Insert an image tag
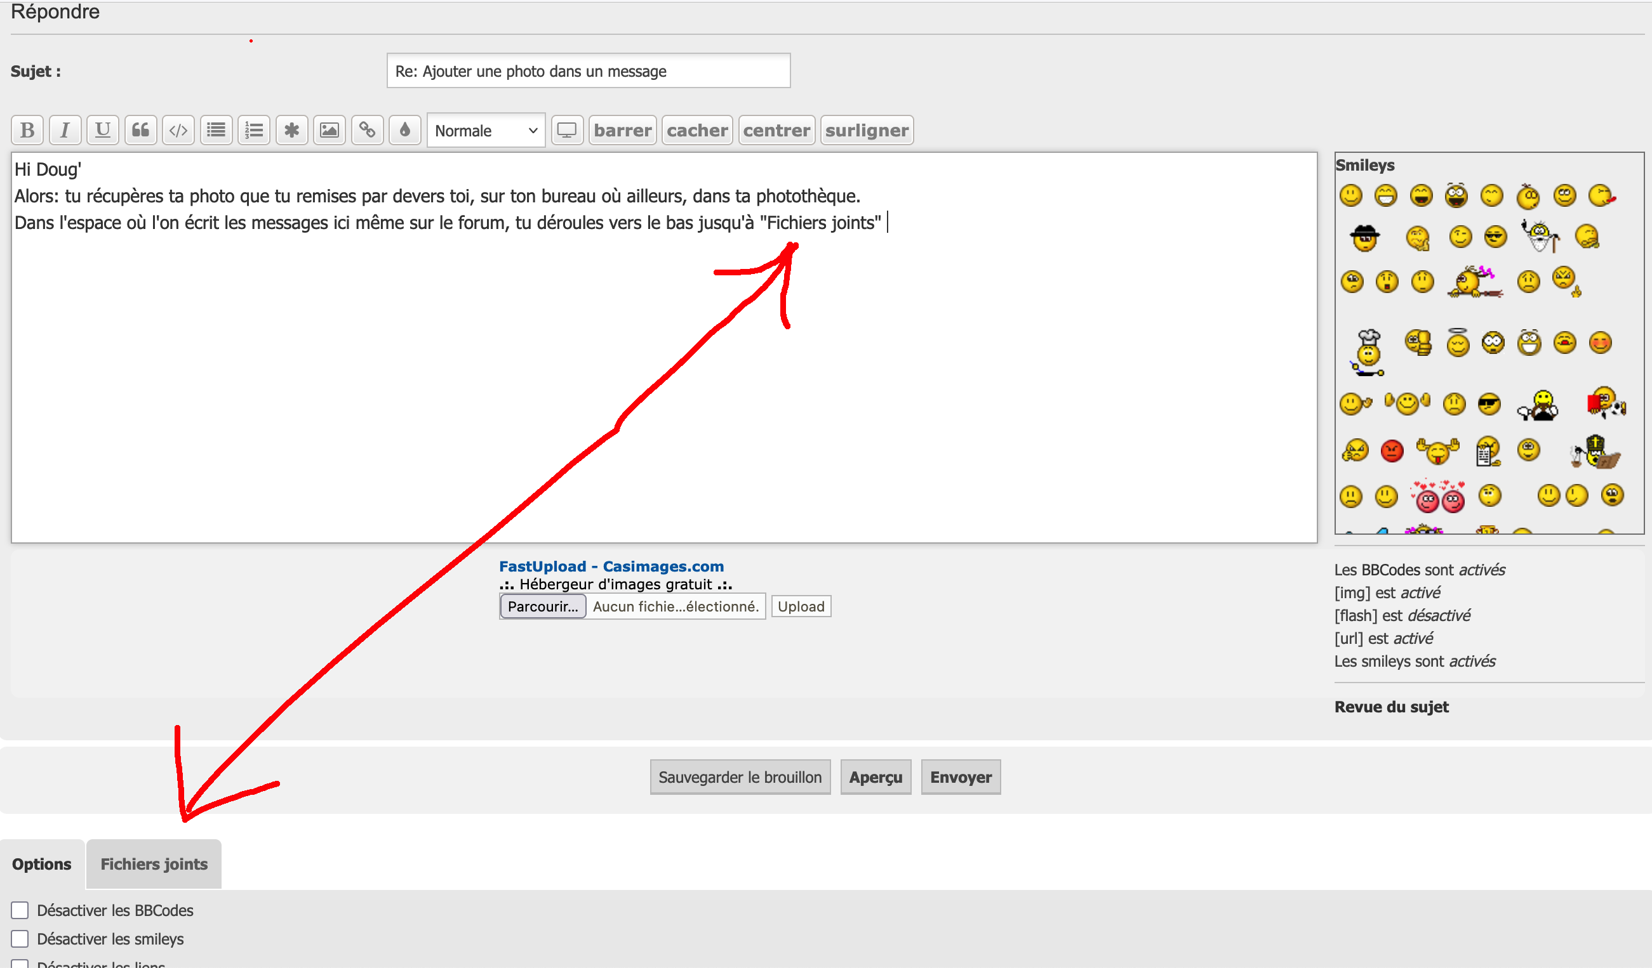 click(x=329, y=130)
